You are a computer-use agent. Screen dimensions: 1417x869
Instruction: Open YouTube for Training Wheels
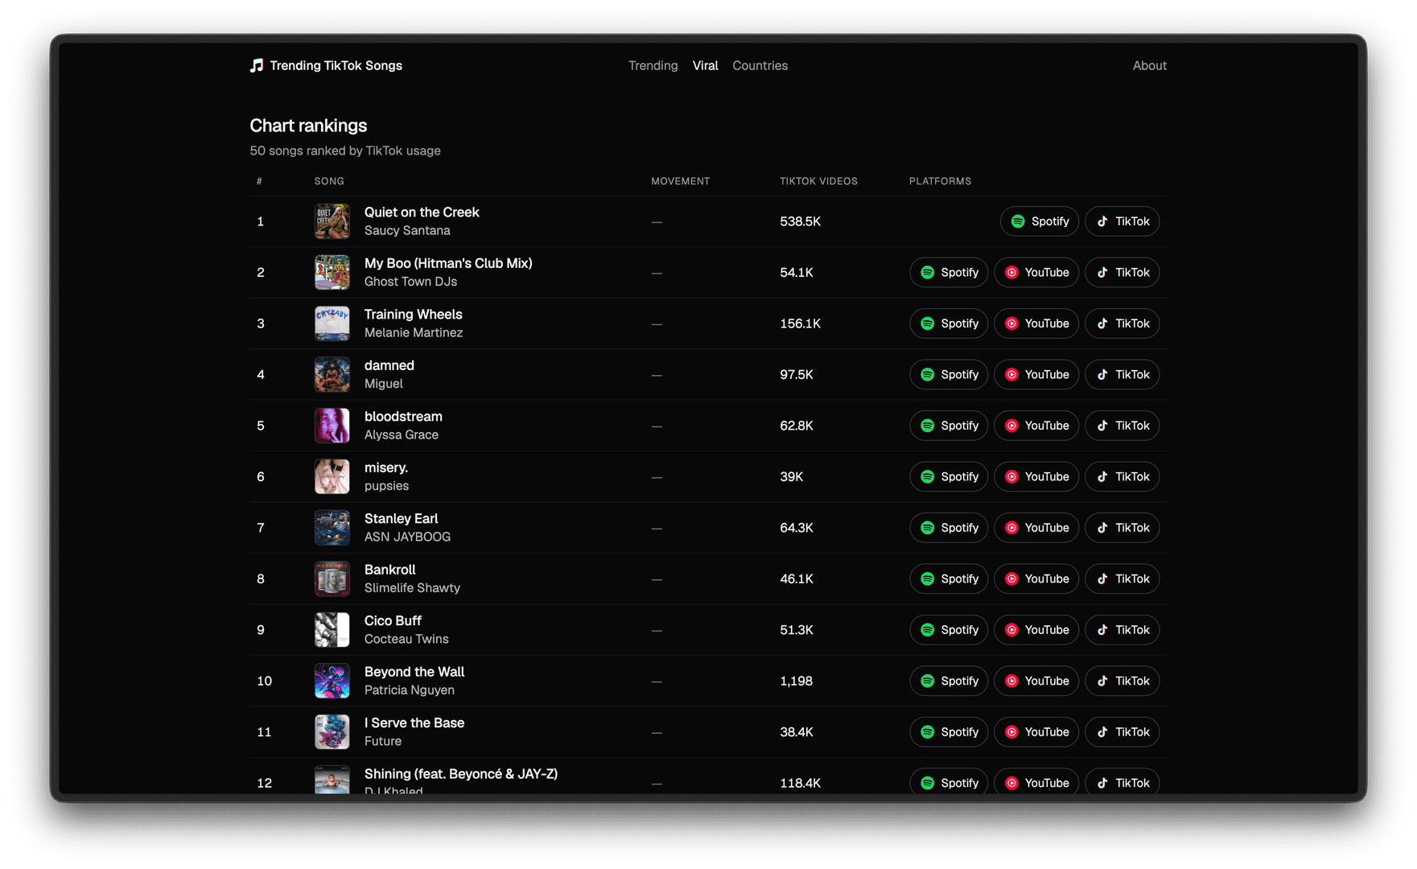1036,323
